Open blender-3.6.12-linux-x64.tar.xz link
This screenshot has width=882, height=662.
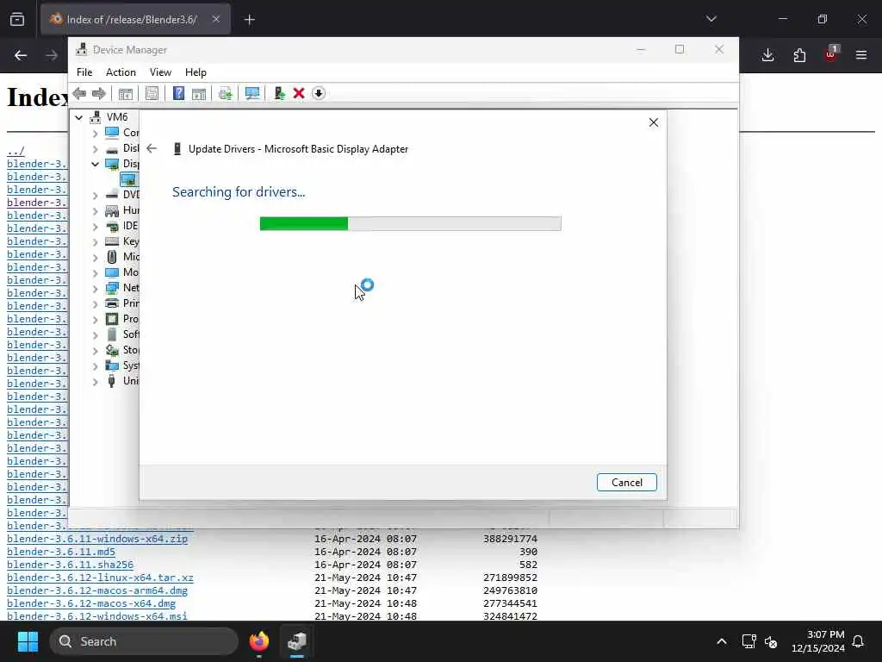[x=100, y=578]
